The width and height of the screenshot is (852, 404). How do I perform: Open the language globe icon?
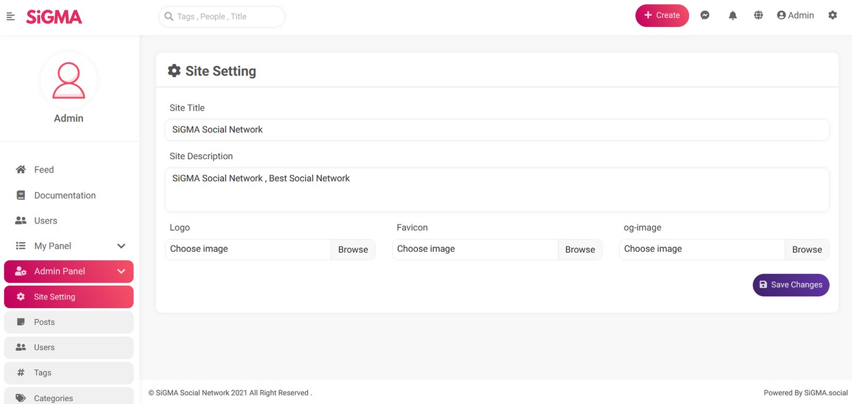click(758, 15)
